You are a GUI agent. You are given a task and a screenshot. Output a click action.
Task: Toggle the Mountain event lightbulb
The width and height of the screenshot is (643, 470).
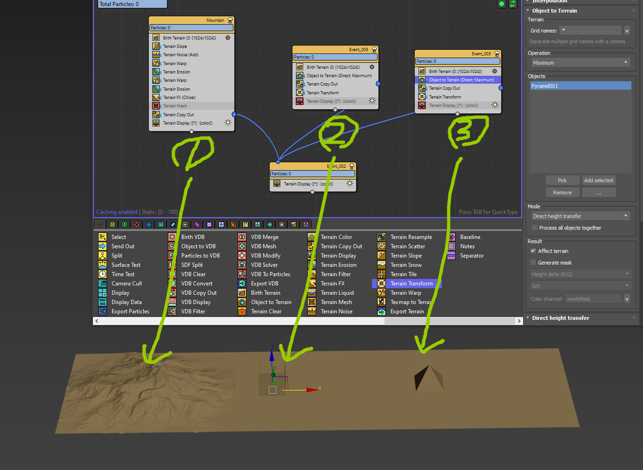[x=230, y=20]
